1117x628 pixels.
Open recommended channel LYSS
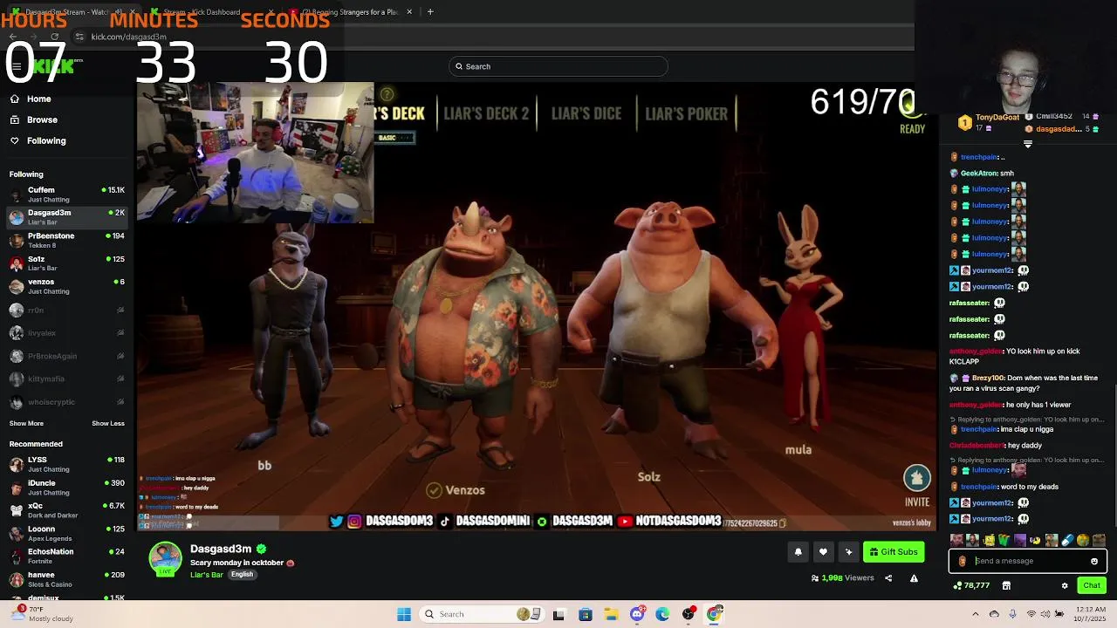[66, 464]
